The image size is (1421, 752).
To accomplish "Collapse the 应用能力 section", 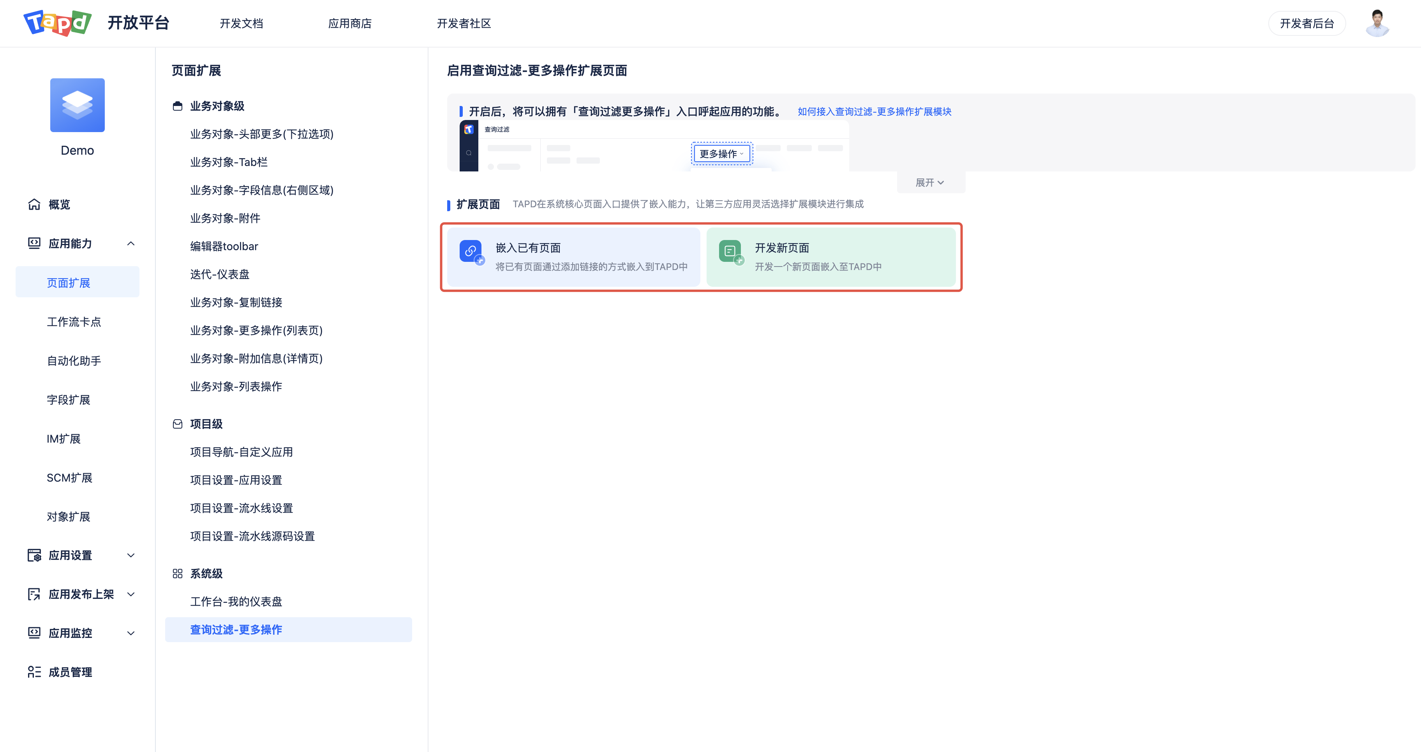I will pos(131,243).
